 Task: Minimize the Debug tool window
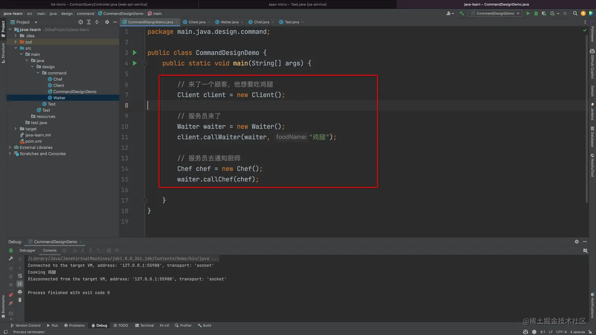point(585,242)
